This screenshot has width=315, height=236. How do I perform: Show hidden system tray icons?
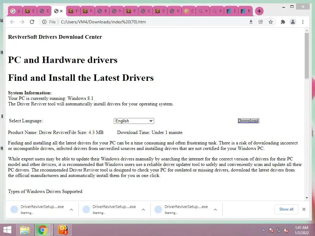[264, 230]
